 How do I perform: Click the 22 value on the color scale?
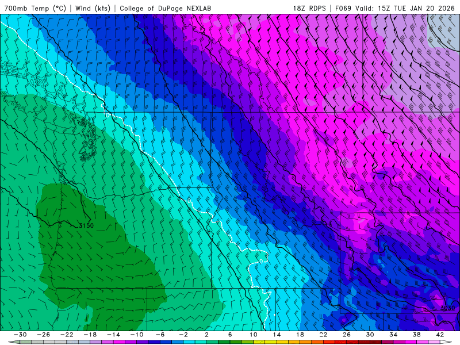click(323, 335)
